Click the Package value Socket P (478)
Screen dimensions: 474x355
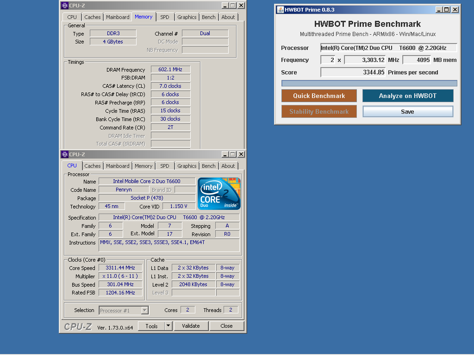(x=147, y=198)
